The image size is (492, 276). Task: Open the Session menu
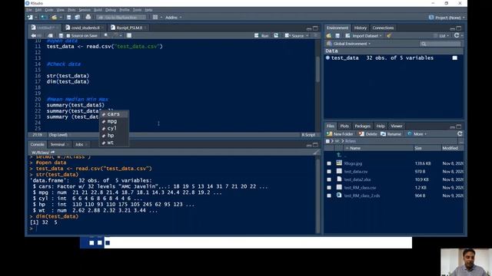coord(85,10)
